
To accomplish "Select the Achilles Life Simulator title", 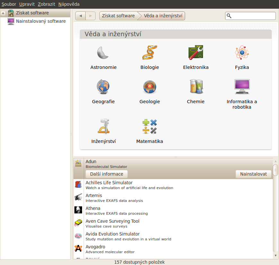I will (109, 183).
